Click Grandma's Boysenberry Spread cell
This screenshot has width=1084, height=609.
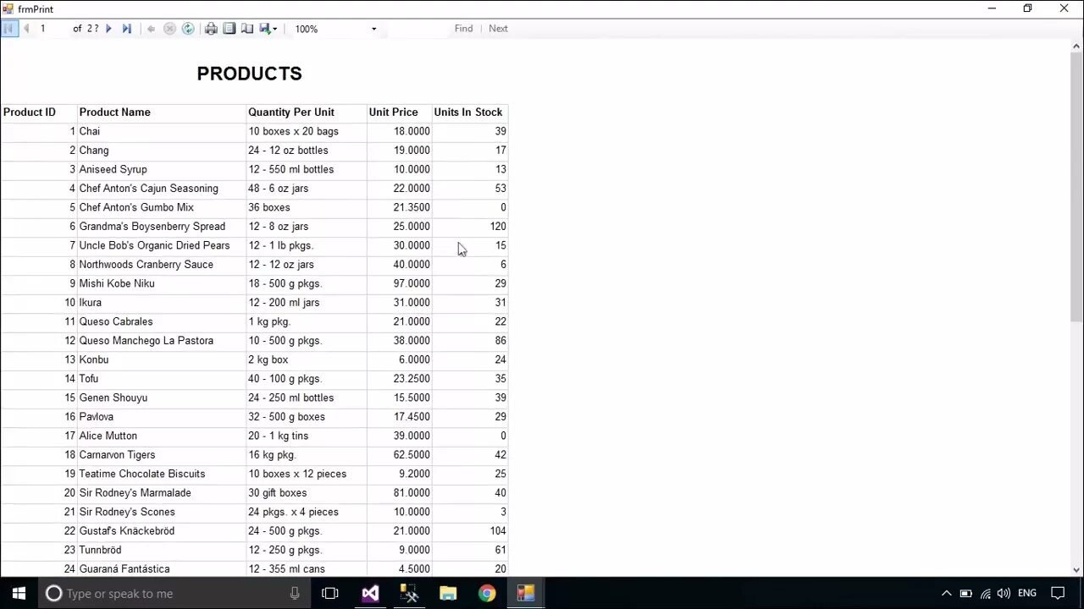pos(161,227)
